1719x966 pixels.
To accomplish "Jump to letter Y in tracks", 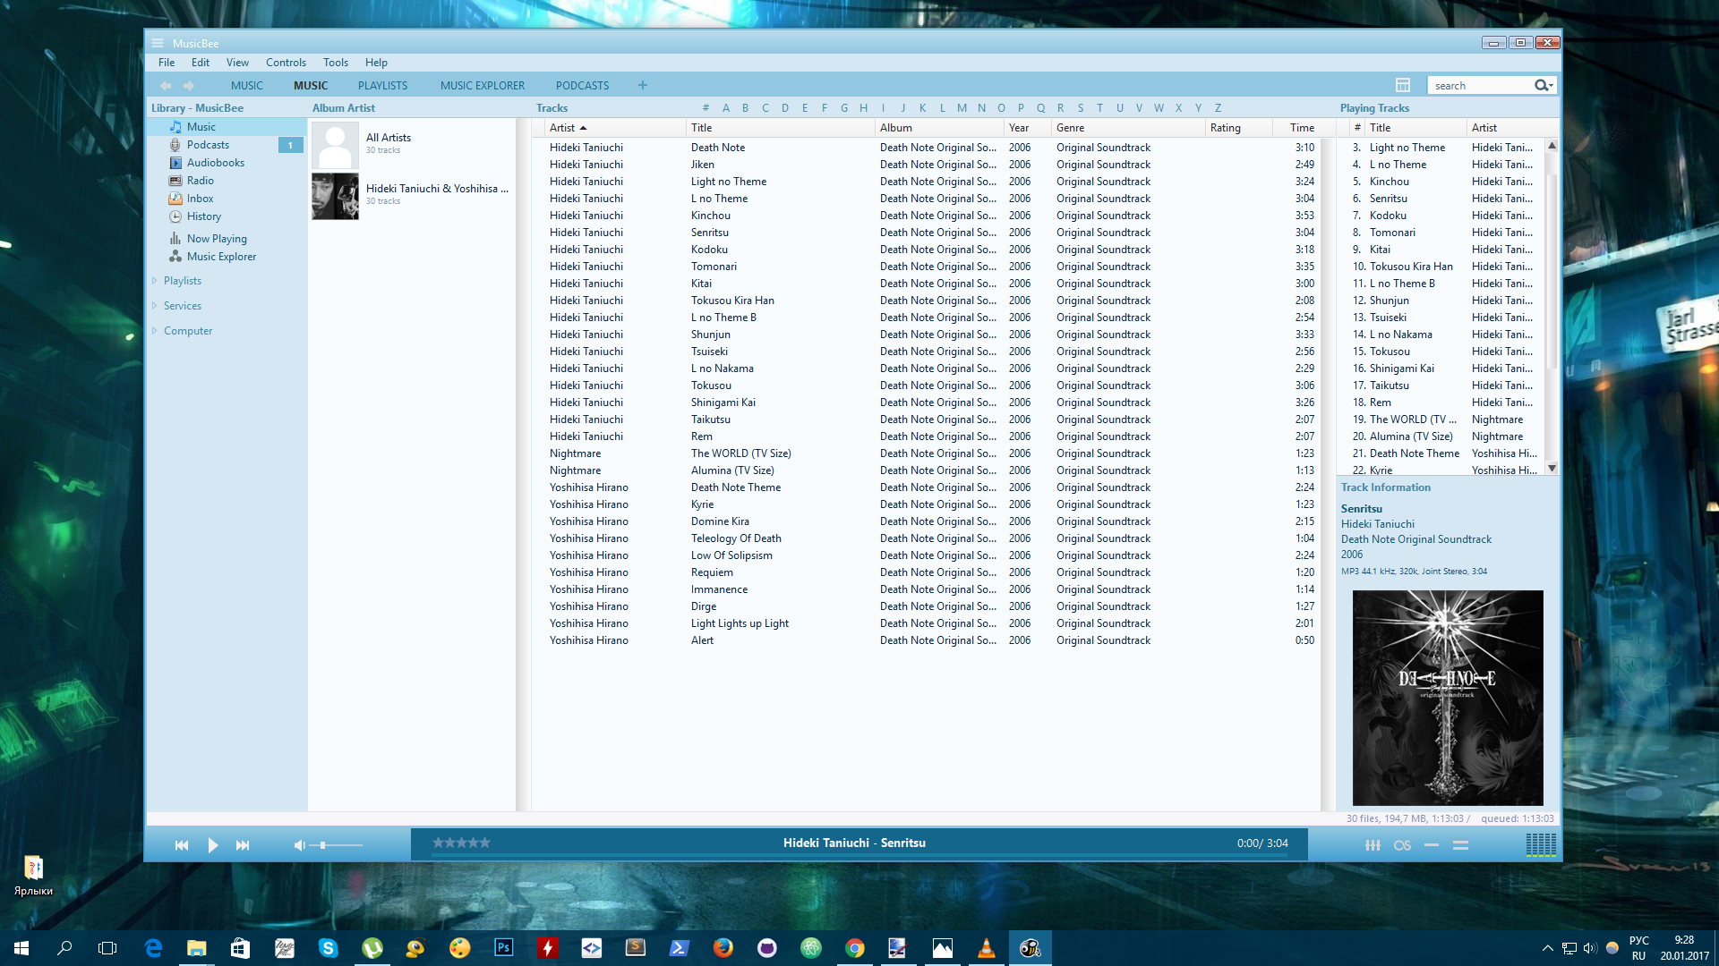I will click(x=1198, y=108).
